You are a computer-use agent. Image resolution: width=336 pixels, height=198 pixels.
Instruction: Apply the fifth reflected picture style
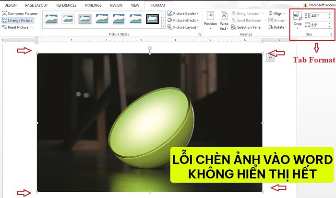(119, 19)
